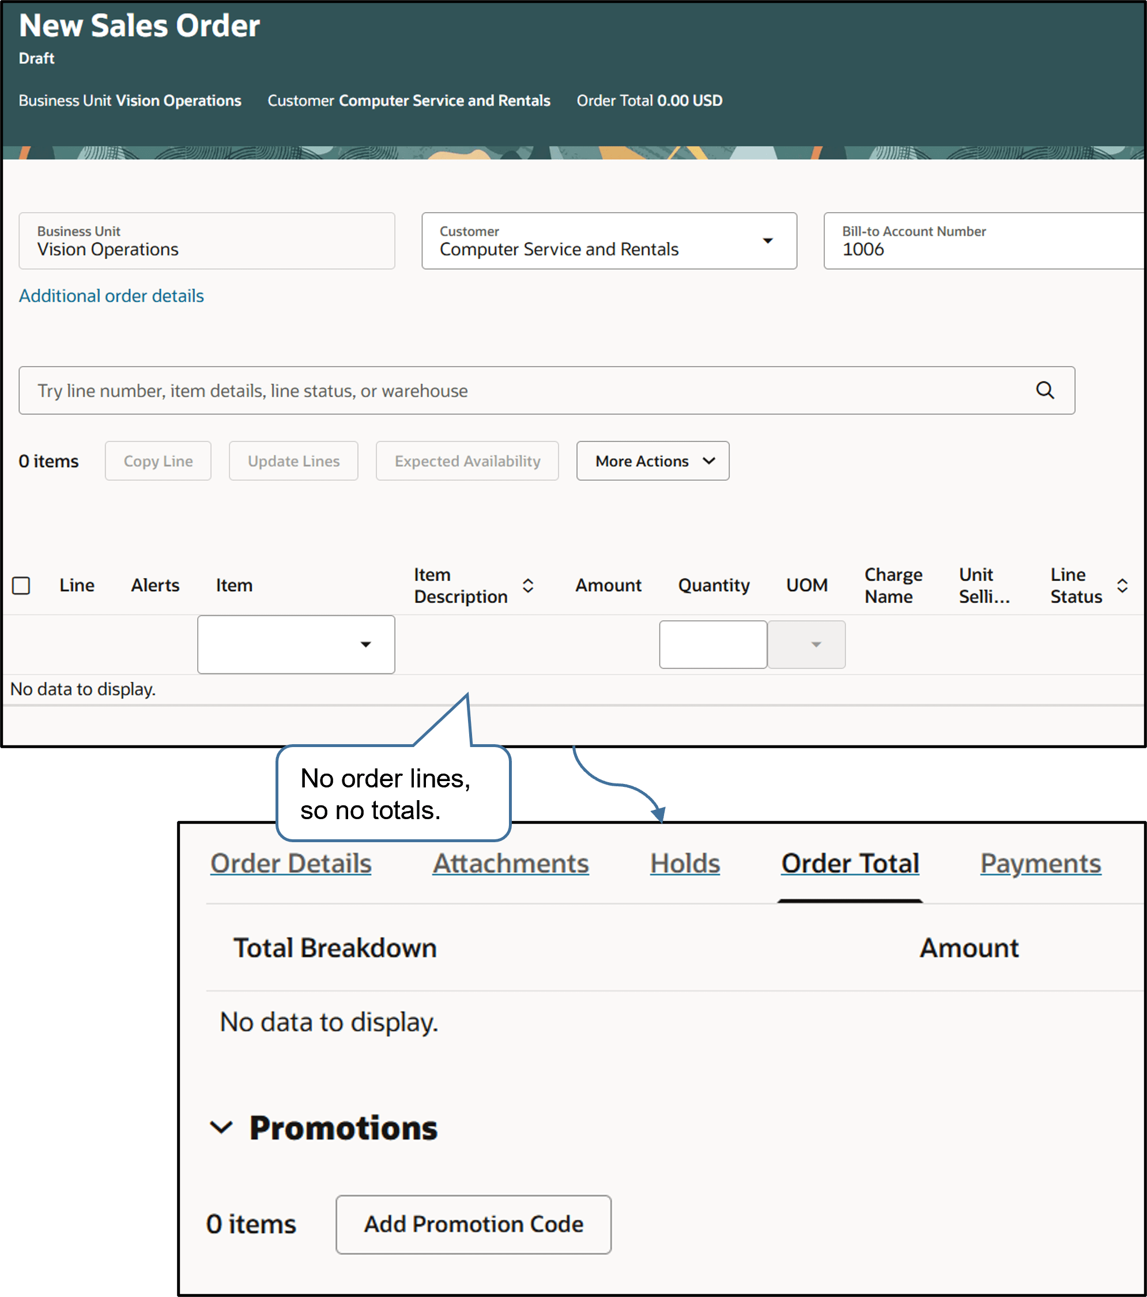Click Additional order details link
The width and height of the screenshot is (1147, 1297).
point(111,296)
